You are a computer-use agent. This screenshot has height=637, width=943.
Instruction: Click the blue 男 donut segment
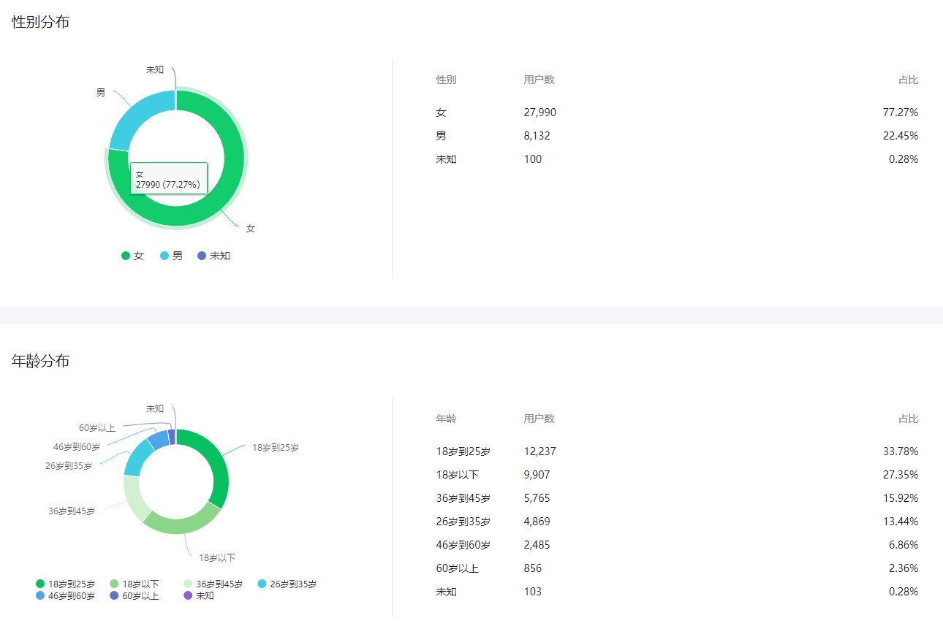[x=137, y=117]
